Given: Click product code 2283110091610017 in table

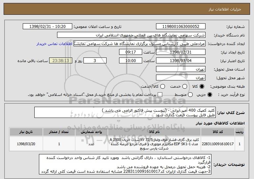Looking at the screenshot, I should (x=218, y=144).
